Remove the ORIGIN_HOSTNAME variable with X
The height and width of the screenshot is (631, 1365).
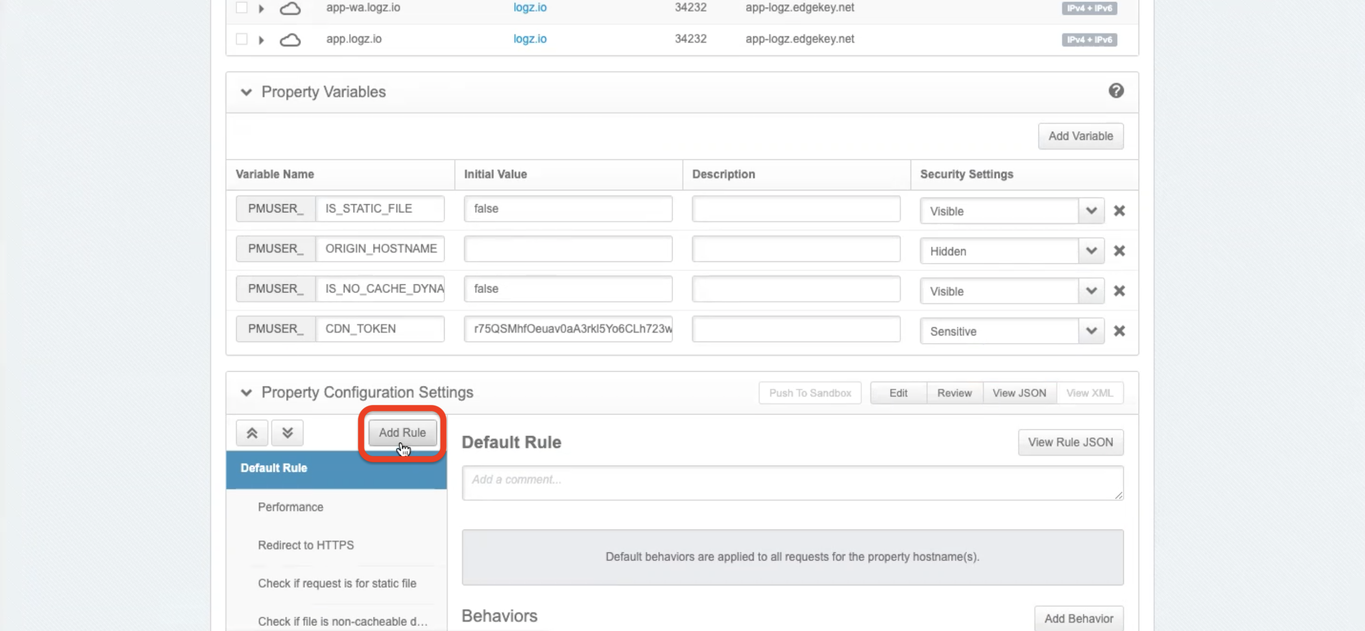coord(1119,251)
